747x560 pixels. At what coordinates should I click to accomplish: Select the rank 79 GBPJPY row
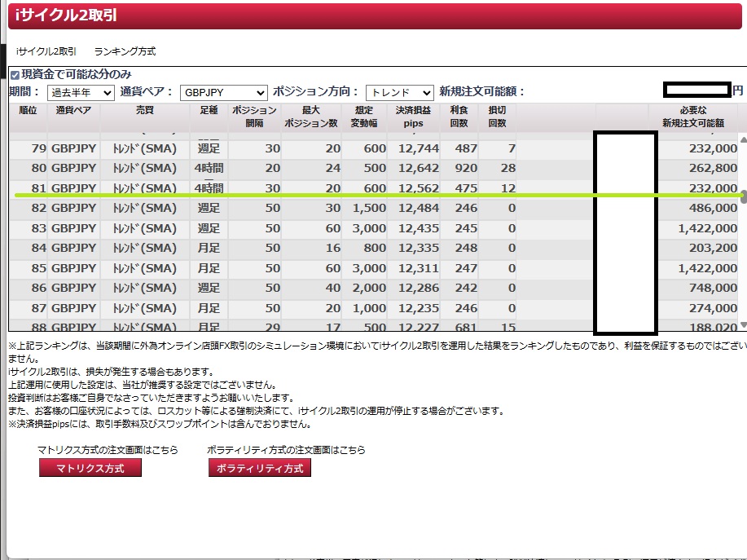244,149
